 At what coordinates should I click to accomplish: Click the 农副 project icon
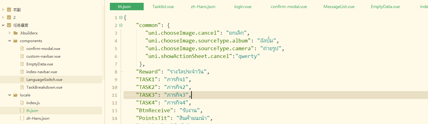tap(9, 10)
